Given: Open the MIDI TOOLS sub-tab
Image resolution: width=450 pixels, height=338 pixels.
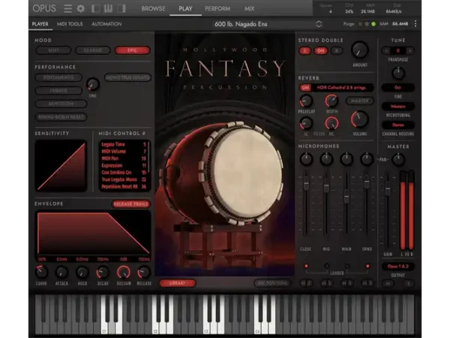Looking at the screenshot, I should pos(70,24).
